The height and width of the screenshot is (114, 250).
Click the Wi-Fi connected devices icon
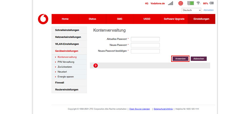point(198,3)
